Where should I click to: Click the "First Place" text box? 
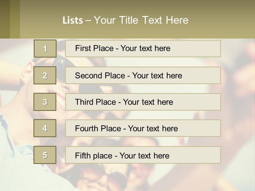[x=143, y=49]
